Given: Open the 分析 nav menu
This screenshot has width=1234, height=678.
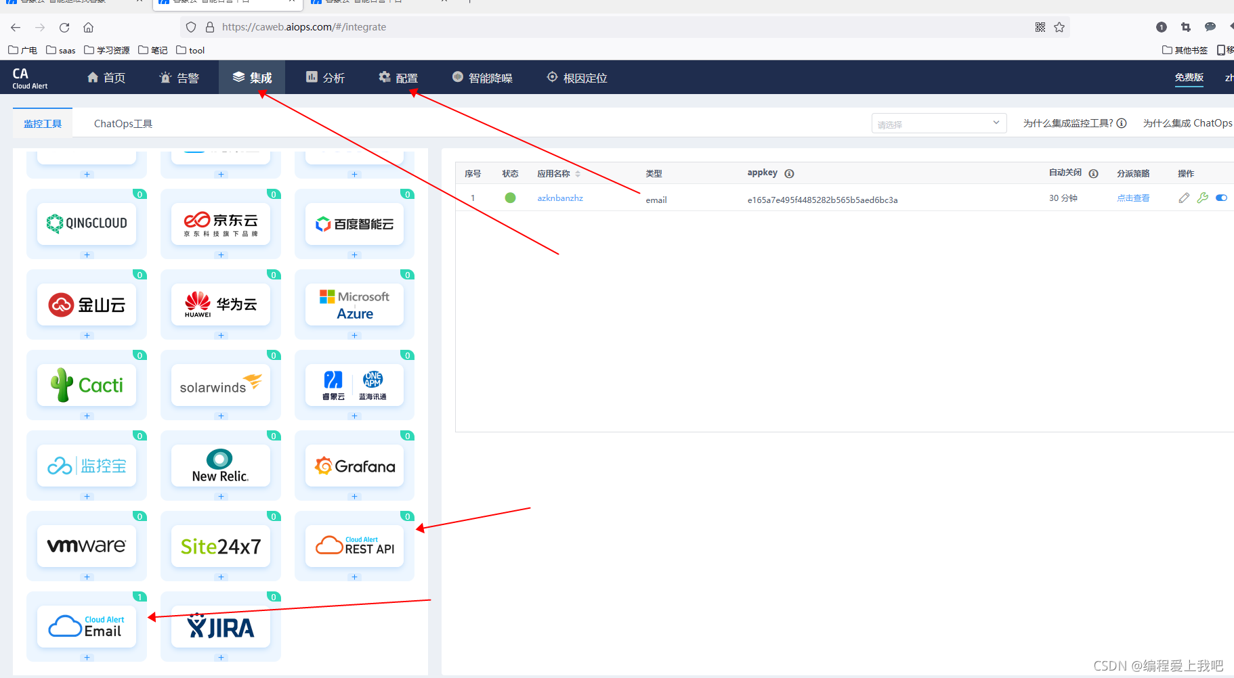Looking at the screenshot, I should (325, 78).
